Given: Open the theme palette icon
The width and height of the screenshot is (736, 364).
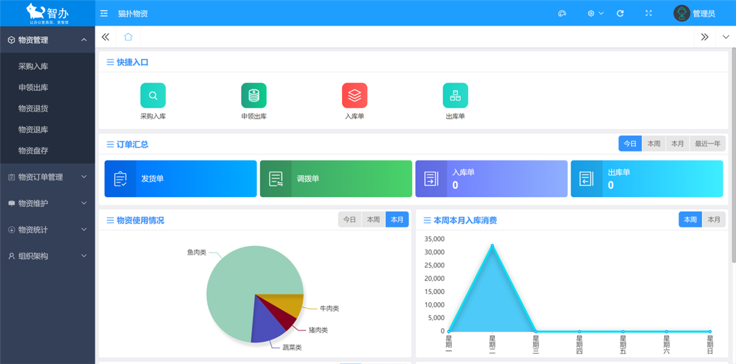Looking at the screenshot, I should (562, 13).
